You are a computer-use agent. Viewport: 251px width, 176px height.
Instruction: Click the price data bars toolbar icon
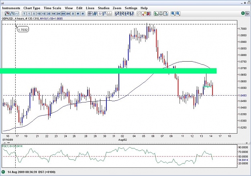105,14
